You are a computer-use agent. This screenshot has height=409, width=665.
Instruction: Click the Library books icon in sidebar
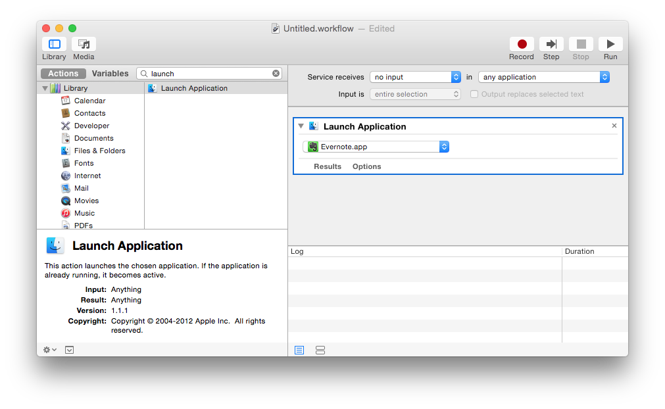pos(55,88)
